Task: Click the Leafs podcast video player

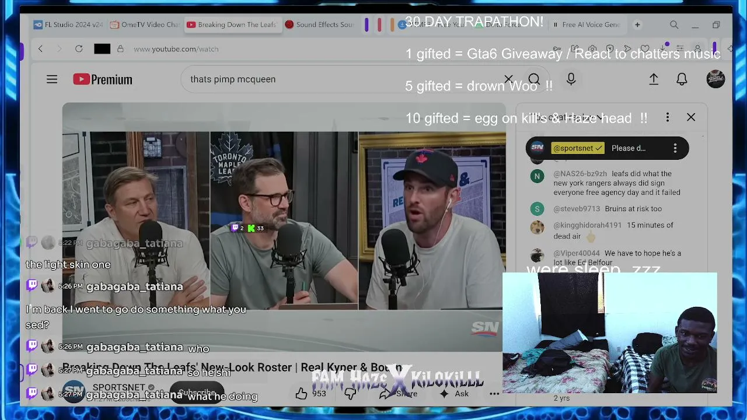Action: coord(284,228)
